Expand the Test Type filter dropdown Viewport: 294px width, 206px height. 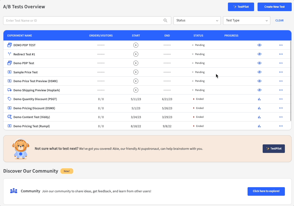click(x=246, y=21)
